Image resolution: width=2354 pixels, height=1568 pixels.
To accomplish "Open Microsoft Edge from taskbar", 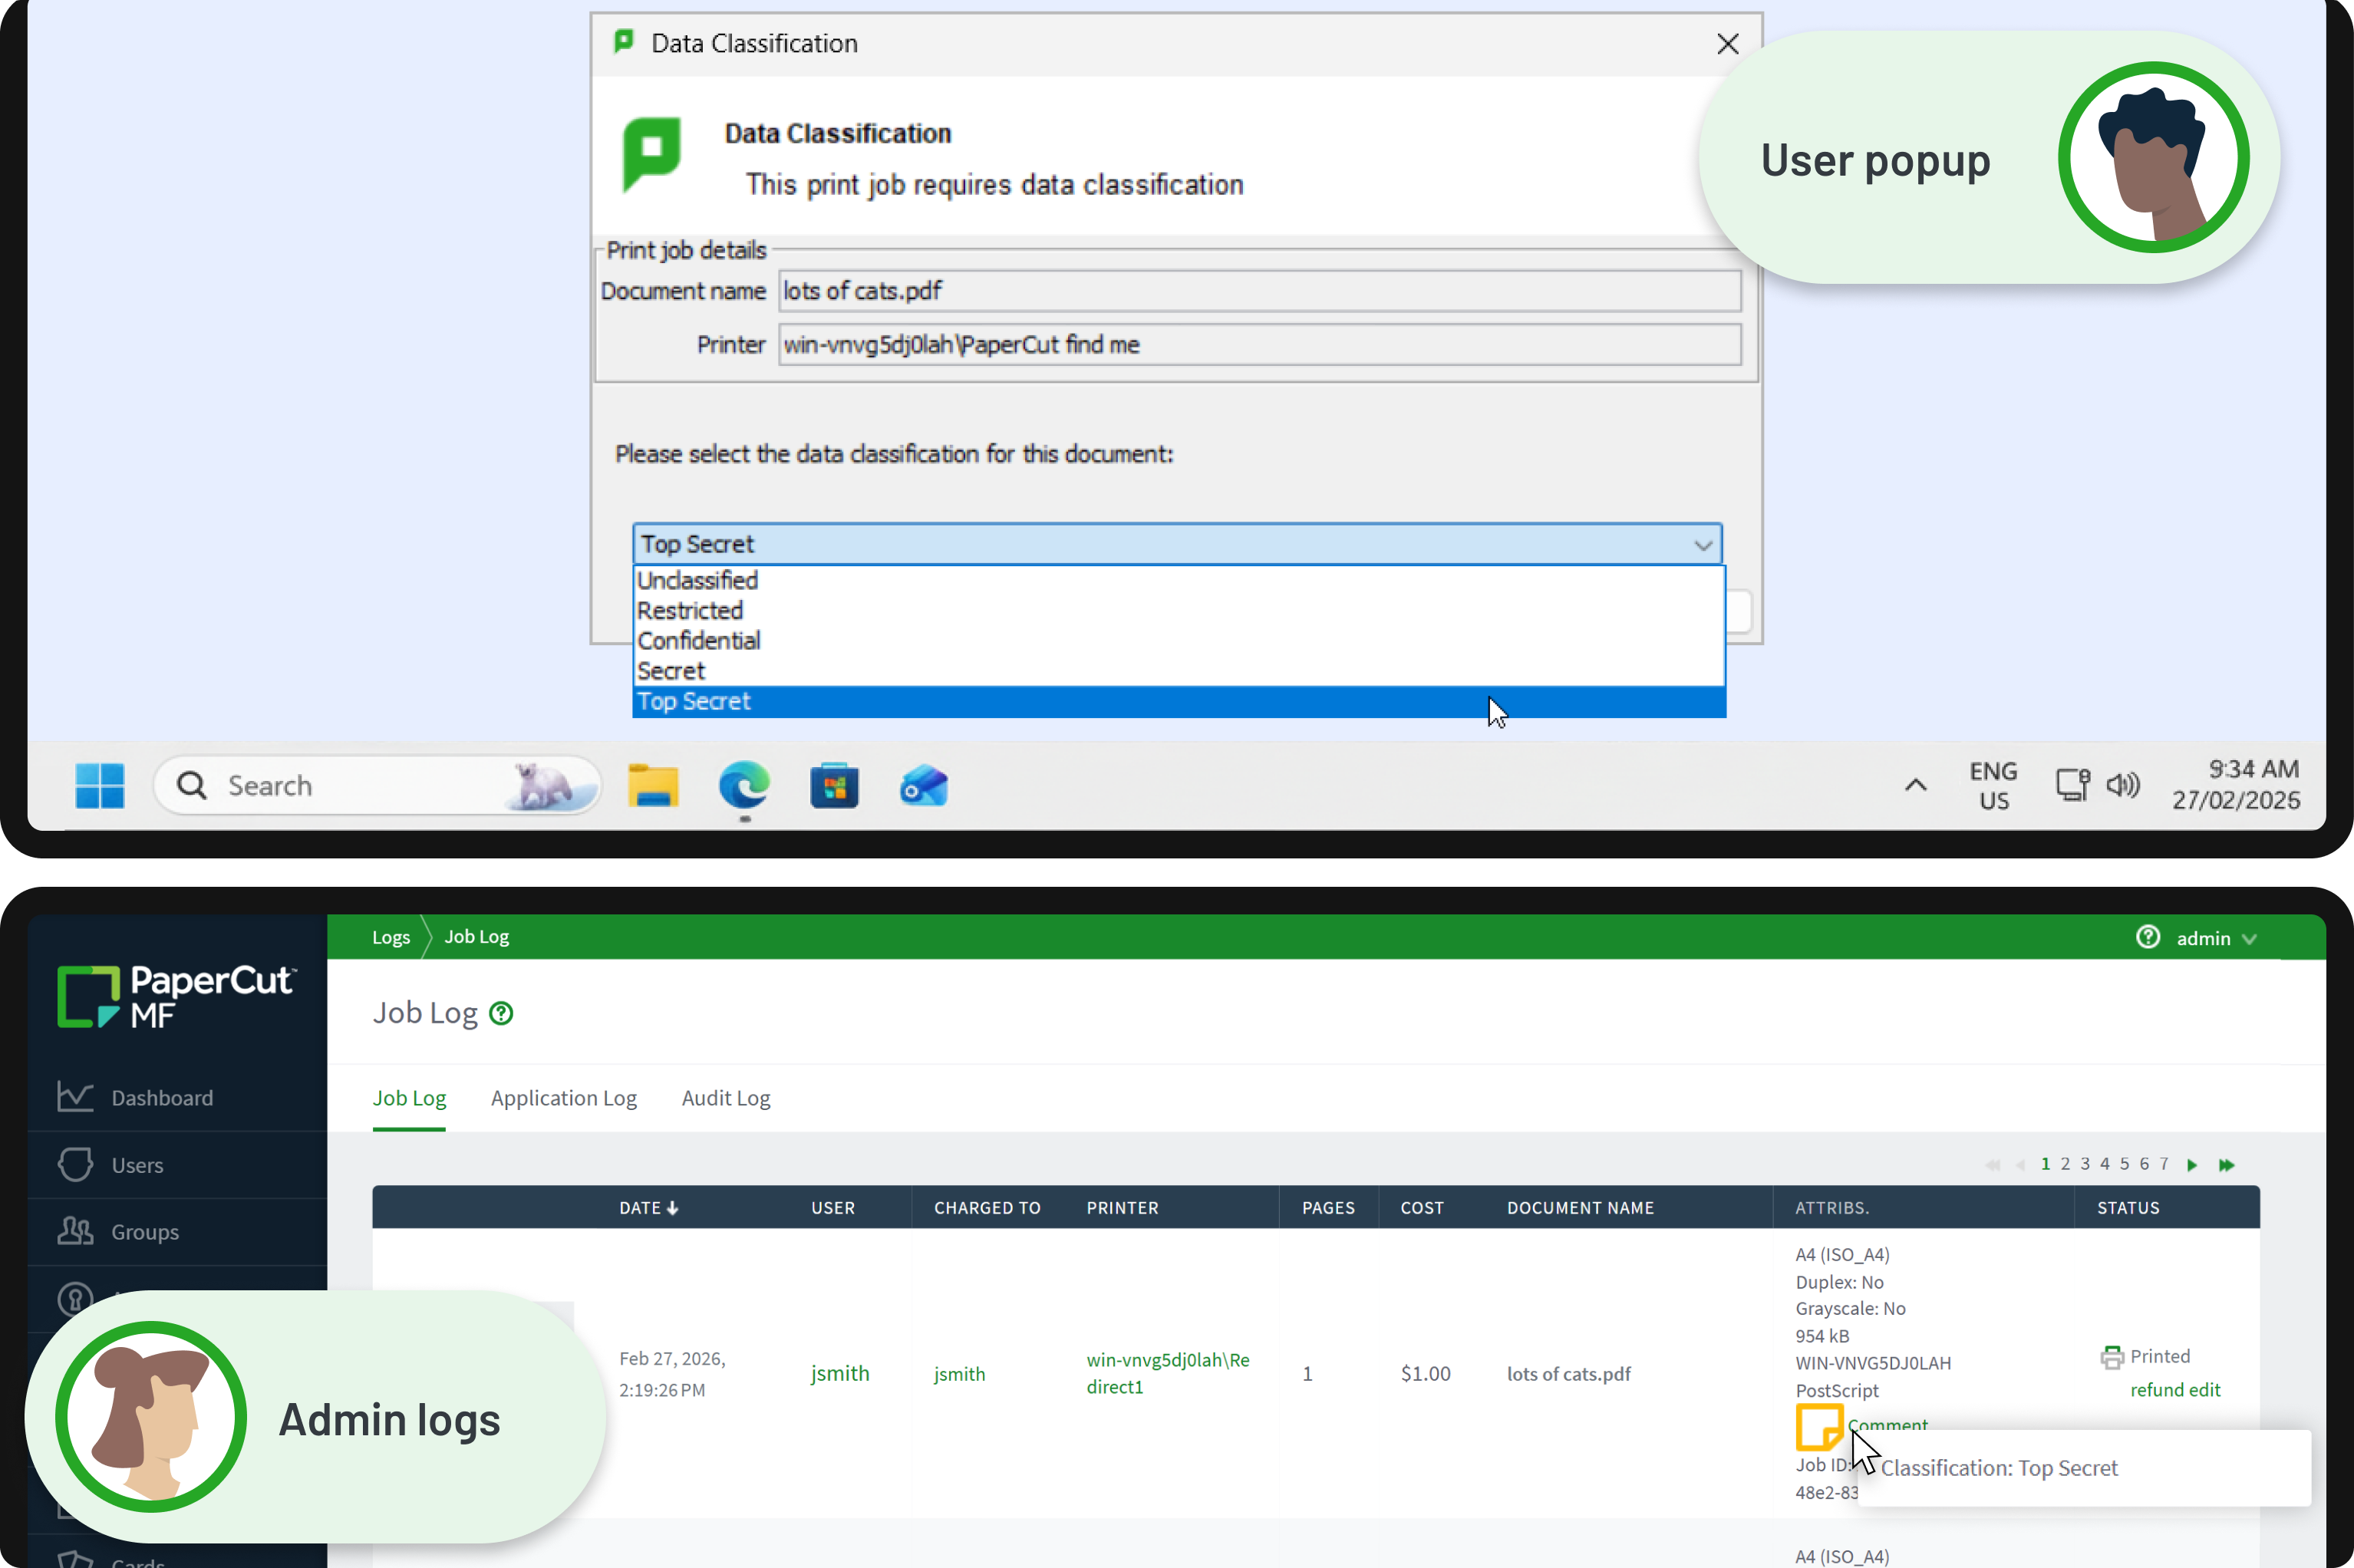I will [x=744, y=786].
